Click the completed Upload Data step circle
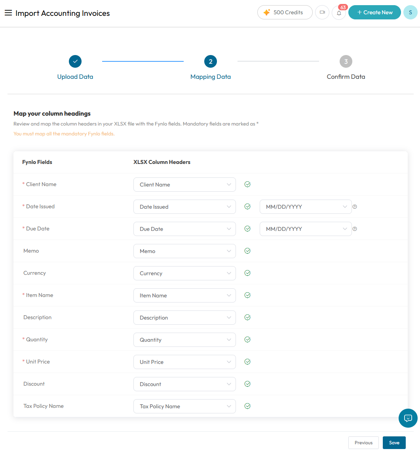The width and height of the screenshot is (420, 453). (x=75, y=61)
